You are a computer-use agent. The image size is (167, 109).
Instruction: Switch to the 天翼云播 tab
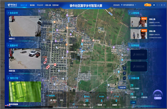48,5
